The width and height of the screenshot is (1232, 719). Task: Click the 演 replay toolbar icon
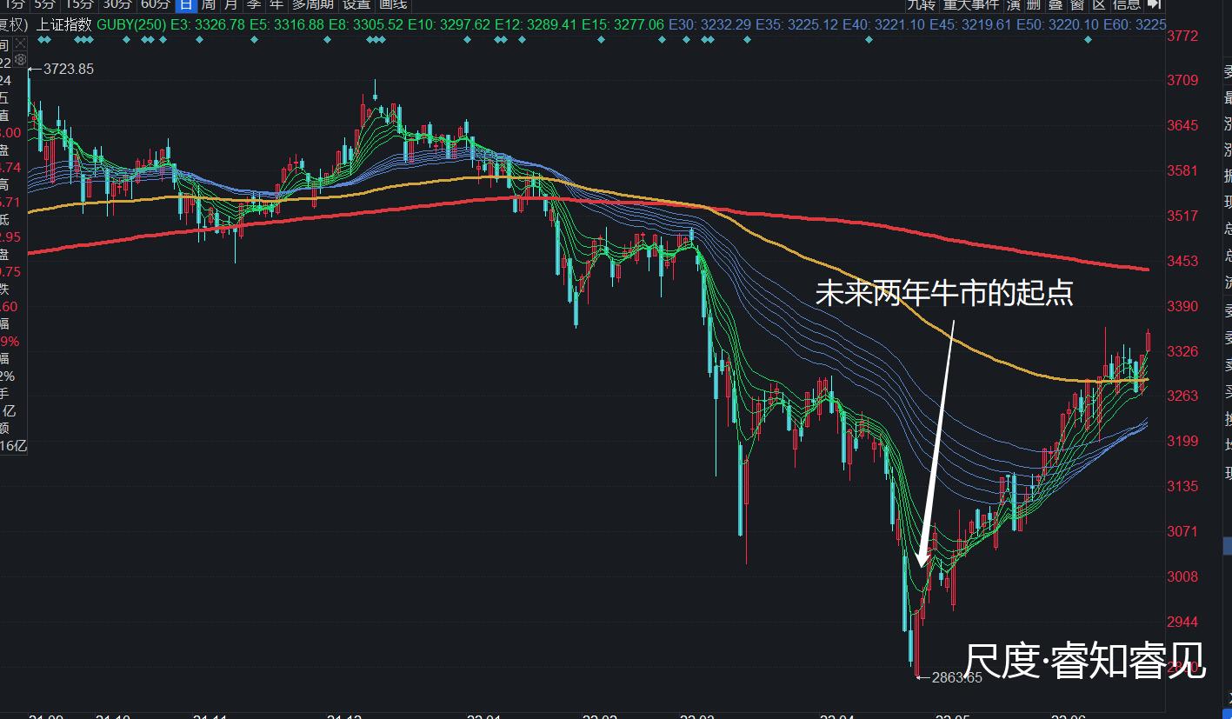click(1013, 4)
